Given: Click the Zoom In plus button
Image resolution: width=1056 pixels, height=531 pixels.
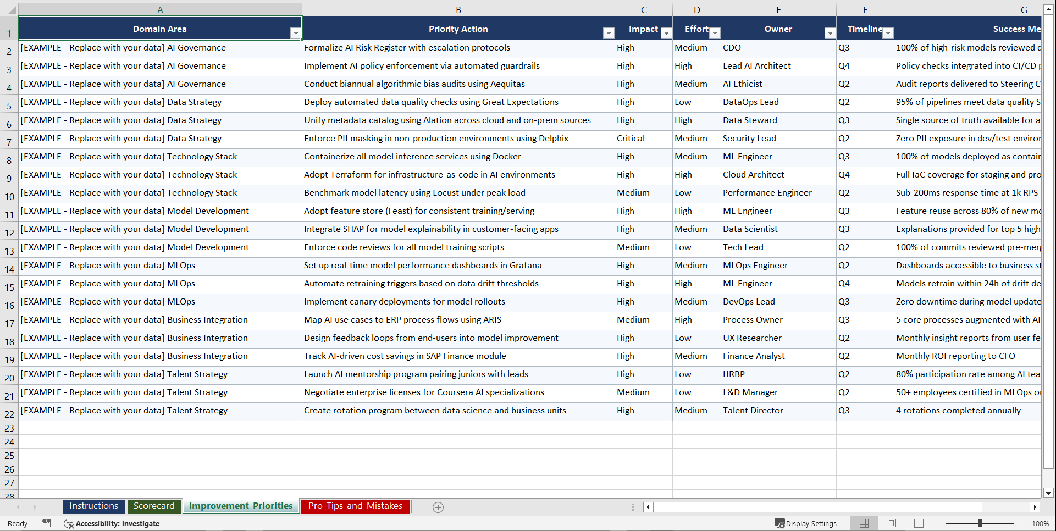Looking at the screenshot, I should [x=1020, y=523].
